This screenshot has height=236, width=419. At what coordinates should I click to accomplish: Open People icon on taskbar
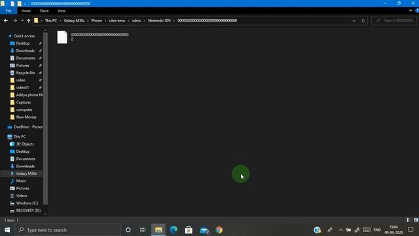(330, 230)
